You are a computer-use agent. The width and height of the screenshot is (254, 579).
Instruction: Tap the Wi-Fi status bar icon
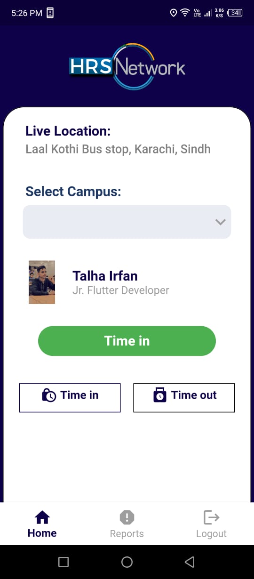(x=185, y=13)
